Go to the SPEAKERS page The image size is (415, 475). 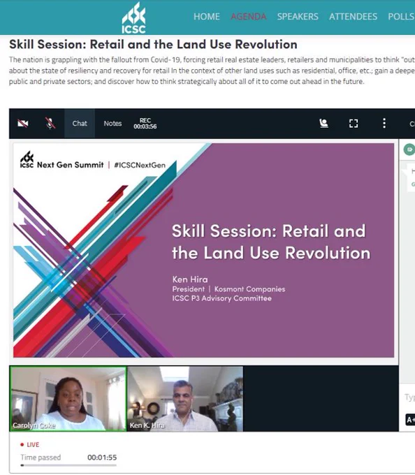pos(298,16)
